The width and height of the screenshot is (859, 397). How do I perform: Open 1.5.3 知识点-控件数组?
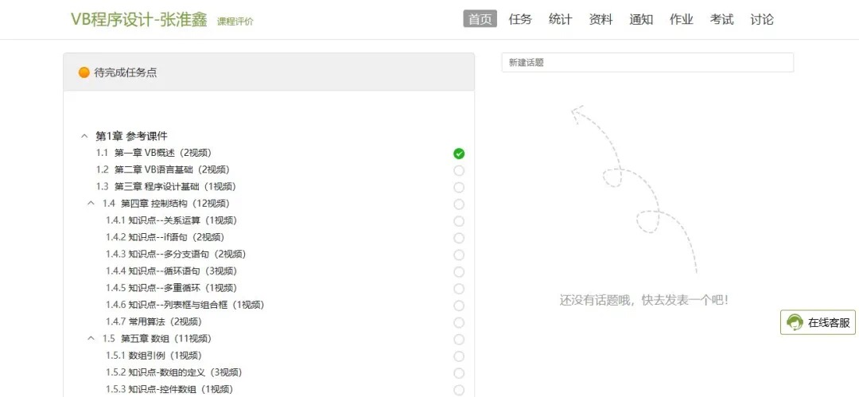coord(169,389)
